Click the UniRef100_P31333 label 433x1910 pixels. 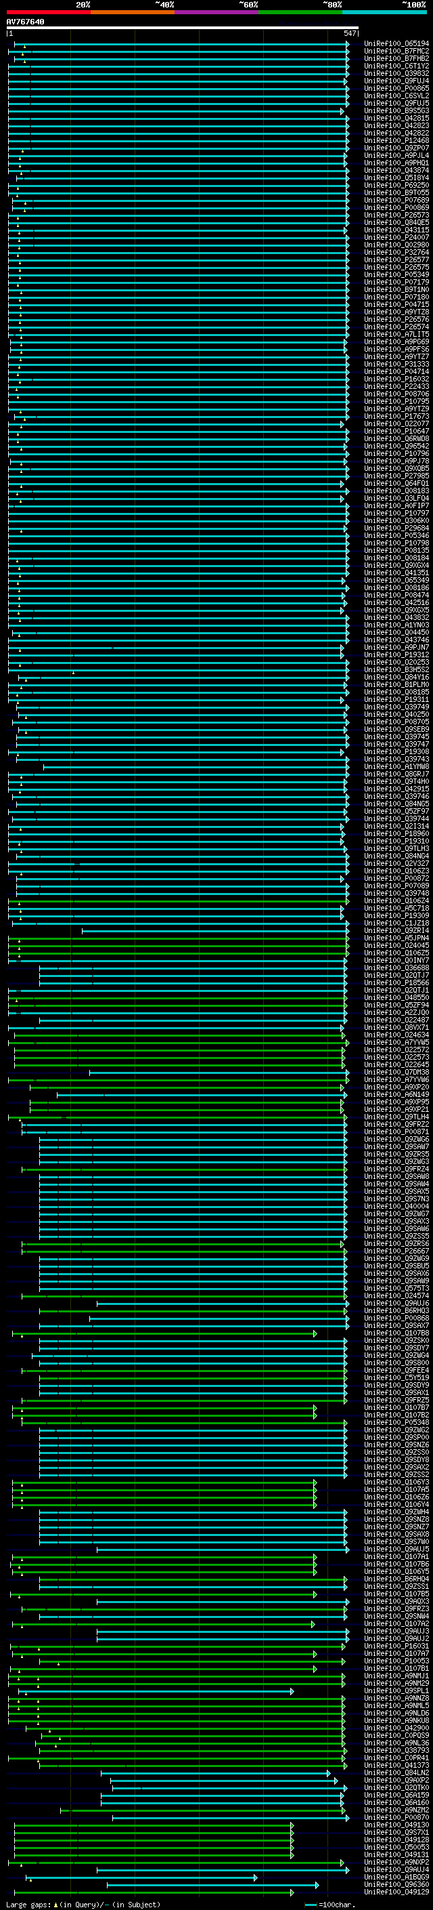coord(396,364)
